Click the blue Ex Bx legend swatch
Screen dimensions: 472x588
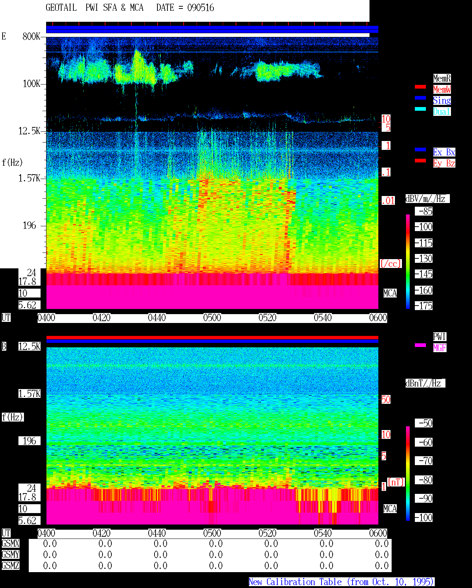coord(420,149)
